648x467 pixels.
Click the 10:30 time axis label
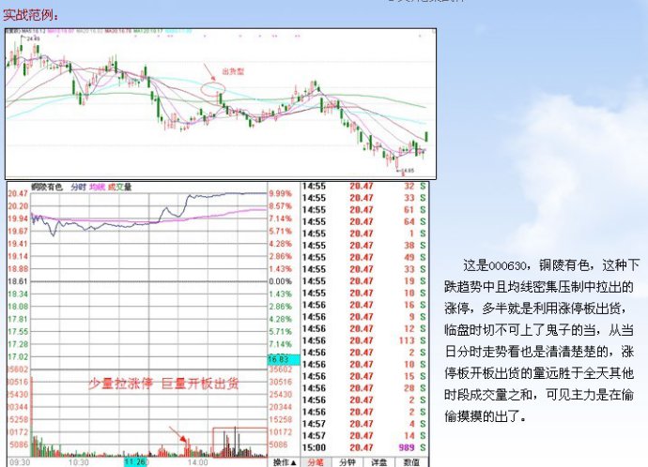79,462
